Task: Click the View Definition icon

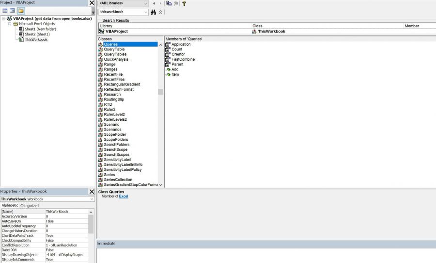Action: tap(176, 3)
